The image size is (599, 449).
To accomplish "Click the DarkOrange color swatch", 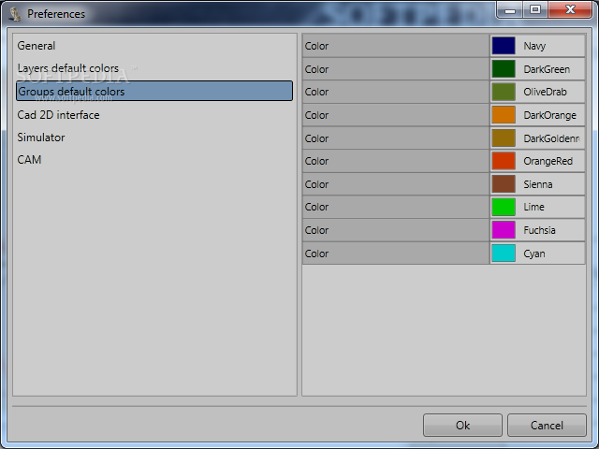I will (504, 115).
